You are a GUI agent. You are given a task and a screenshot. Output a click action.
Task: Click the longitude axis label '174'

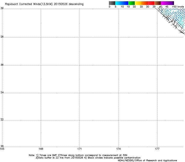pyautogui.click(x=118, y=149)
